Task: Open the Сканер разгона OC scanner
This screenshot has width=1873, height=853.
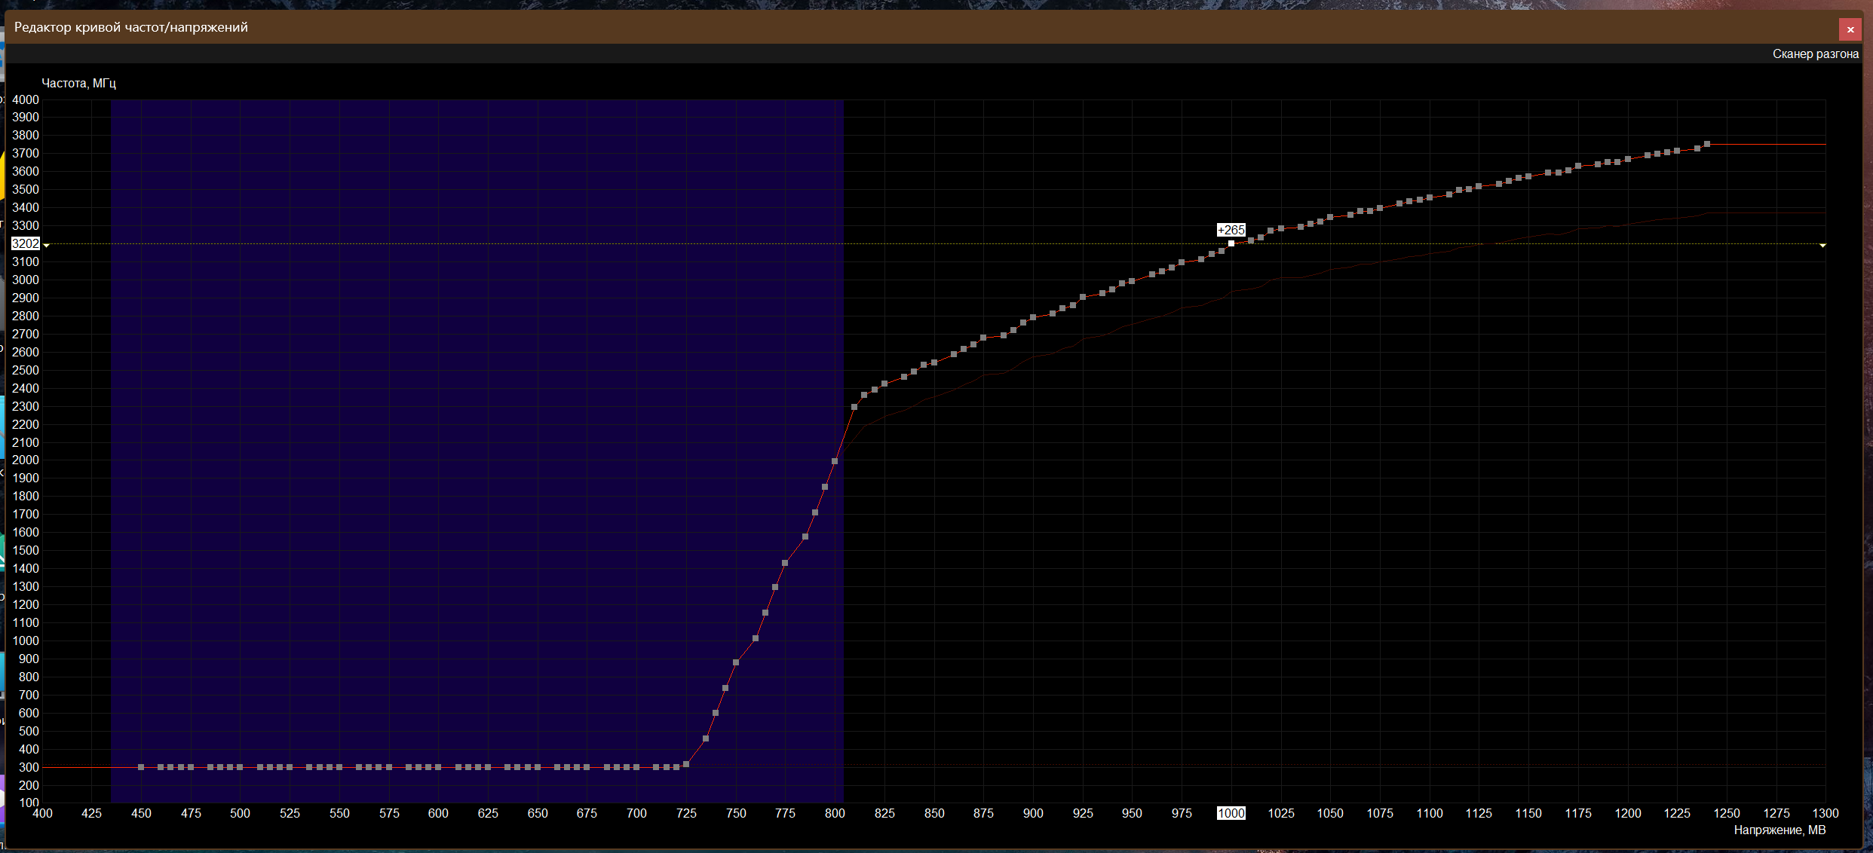Action: tap(1815, 54)
